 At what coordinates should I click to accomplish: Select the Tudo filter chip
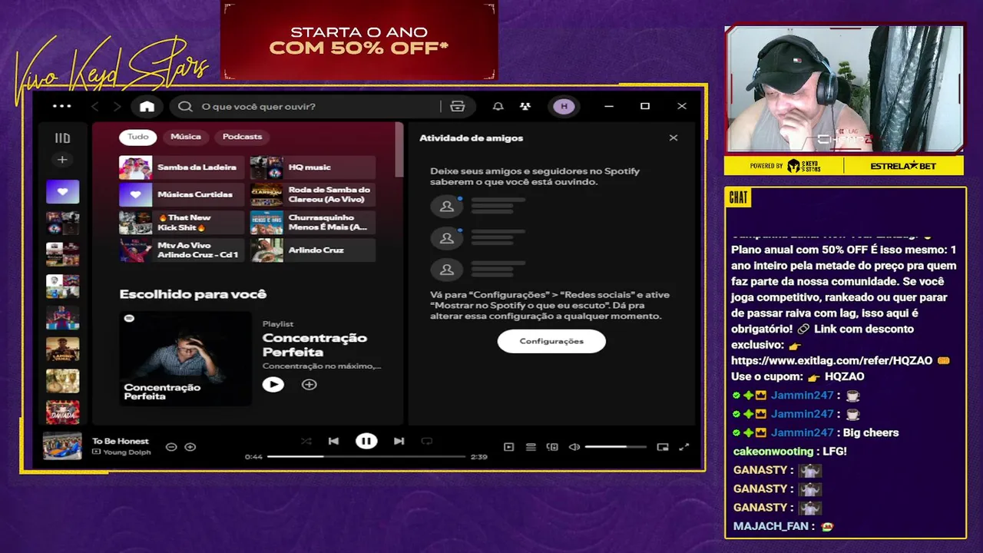138,137
